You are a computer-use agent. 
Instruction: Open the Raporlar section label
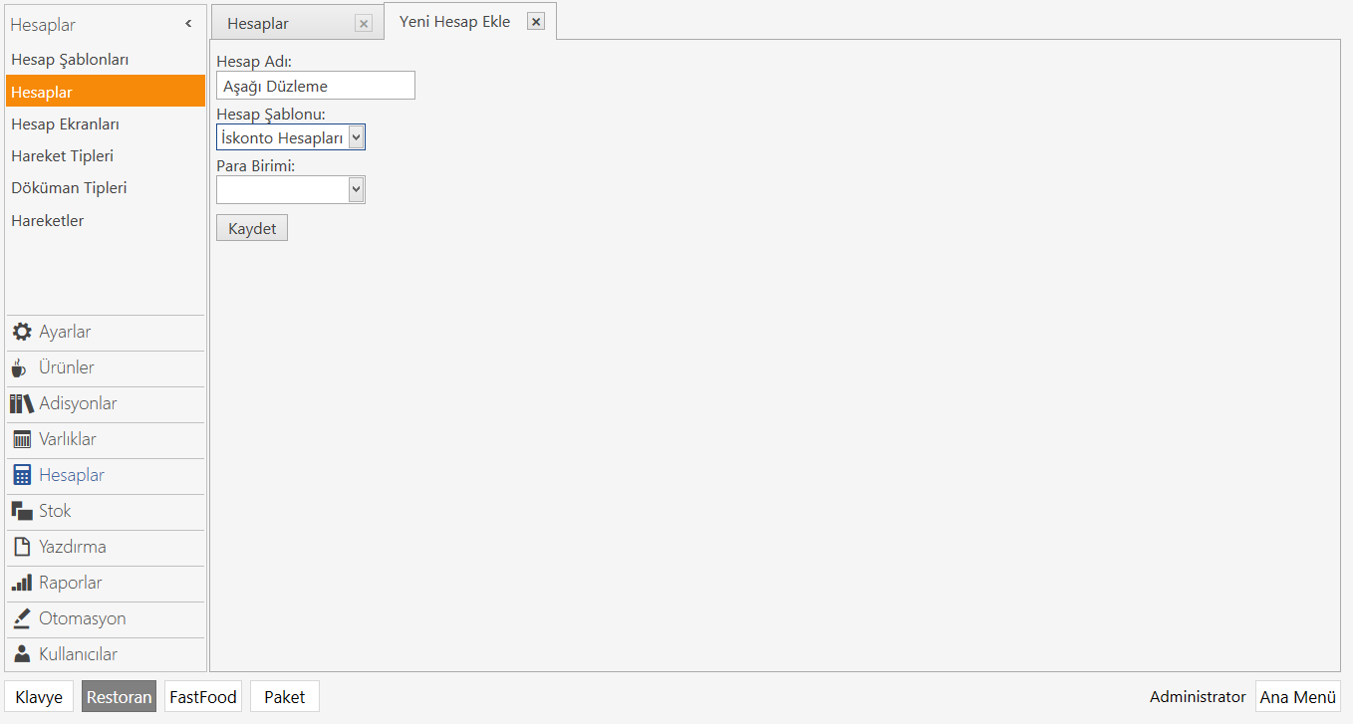click(x=71, y=583)
